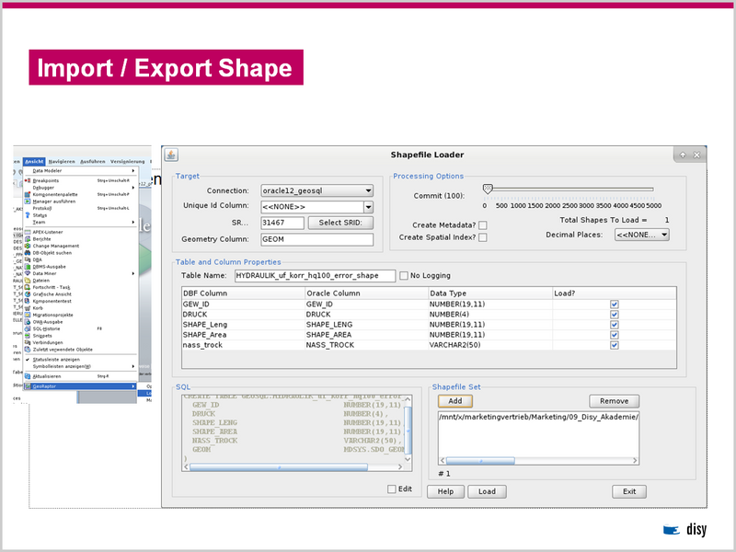736x552 pixels.
Task: Expand the Unique Id Column dropdown
Action: 368,207
